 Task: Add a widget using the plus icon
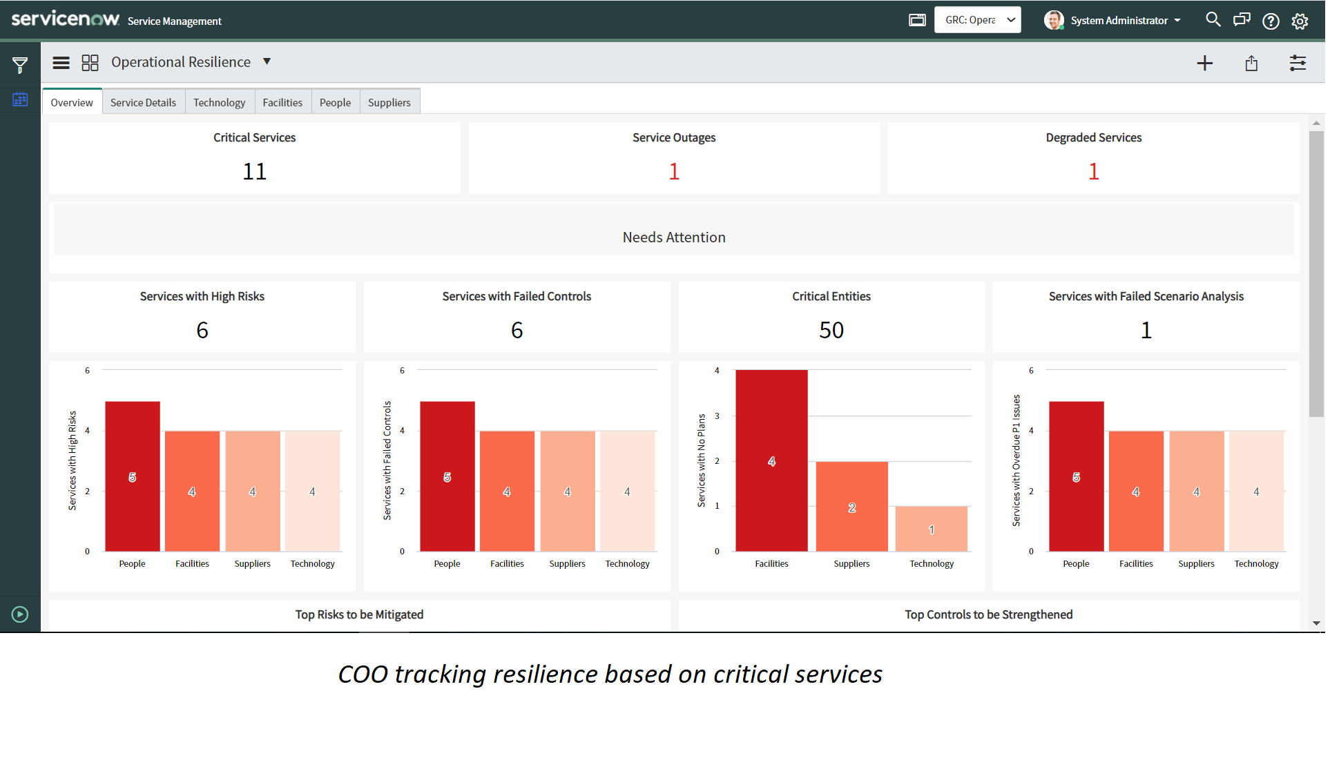tap(1204, 63)
